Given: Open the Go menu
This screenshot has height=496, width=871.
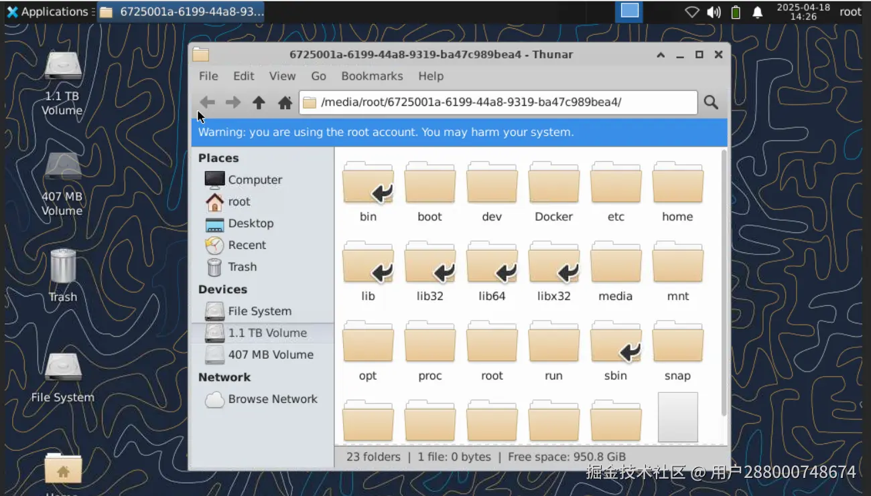Looking at the screenshot, I should (318, 76).
